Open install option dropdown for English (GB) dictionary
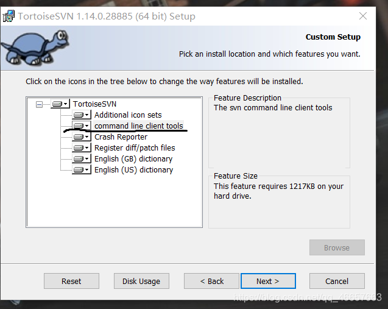This screenshot has width=388, height=309. 82,158
